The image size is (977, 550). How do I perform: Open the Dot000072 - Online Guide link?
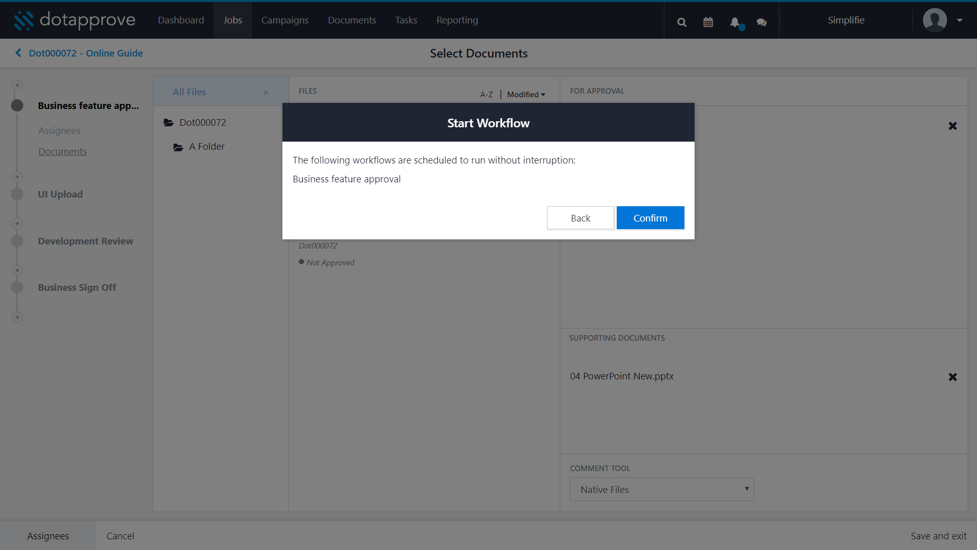pyautogui.click(x=85, y=53)
